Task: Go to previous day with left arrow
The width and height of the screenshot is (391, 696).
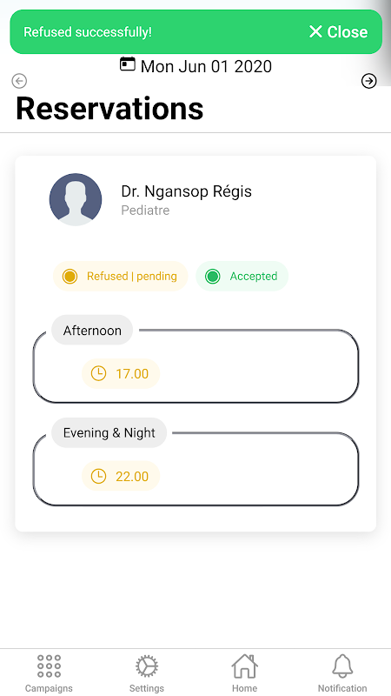Action: 19,81
